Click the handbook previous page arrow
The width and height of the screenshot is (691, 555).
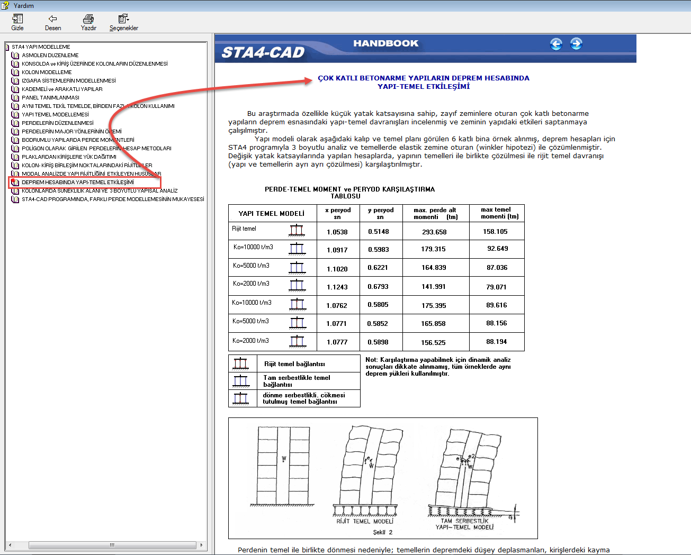pos(556,44)
